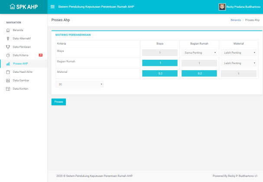Go to Beranda via breadcrumb link

click(x=236, y=20)
